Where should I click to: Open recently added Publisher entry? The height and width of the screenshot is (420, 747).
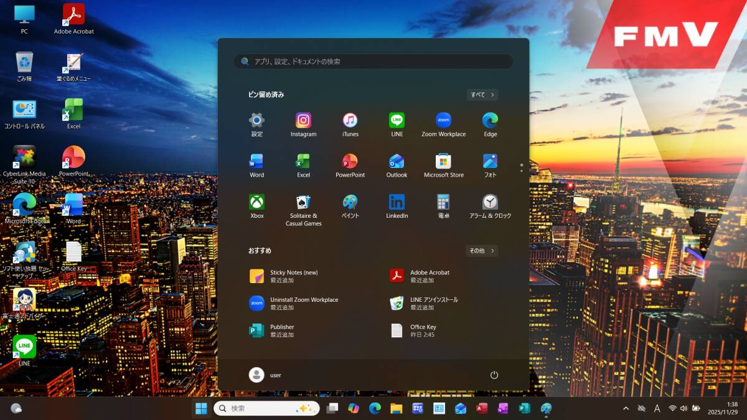(281, 330)
